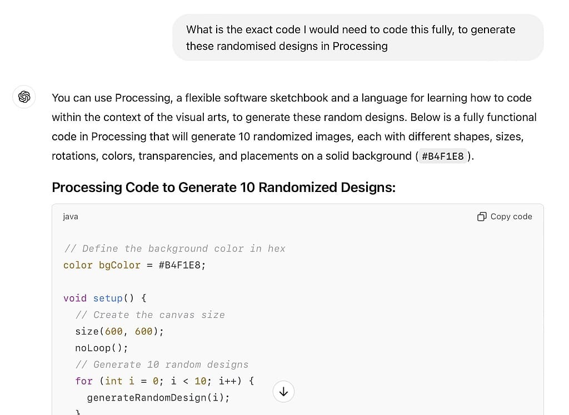Click the ChatGPT logo avatar icon
The width and height of the screenshot is (569, 415).
pyautogui.click(x=24, y=97)
